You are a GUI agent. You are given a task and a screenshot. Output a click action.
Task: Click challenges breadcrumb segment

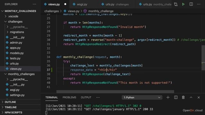(x=52, y=11)
